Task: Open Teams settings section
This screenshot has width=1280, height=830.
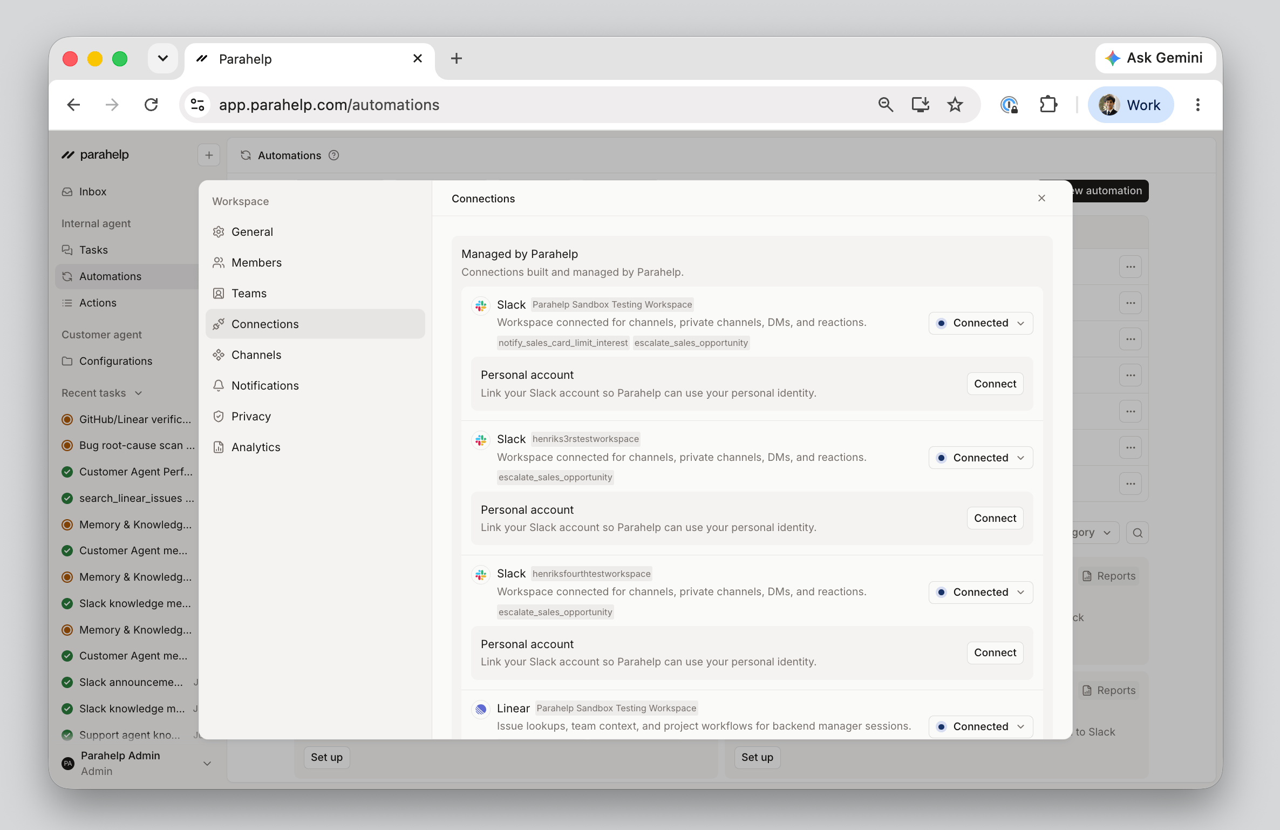Action: click(315, 293)
